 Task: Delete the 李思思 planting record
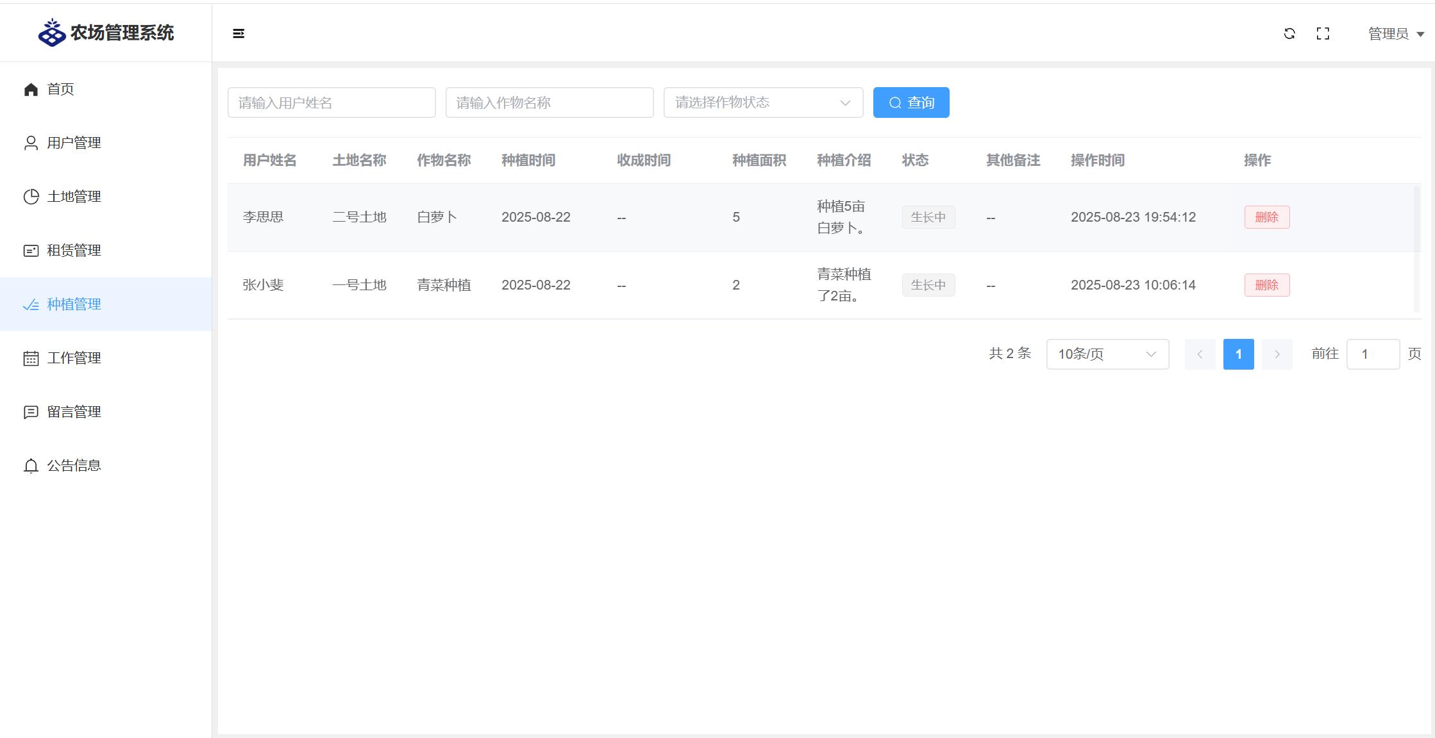tap(1266, 217)
